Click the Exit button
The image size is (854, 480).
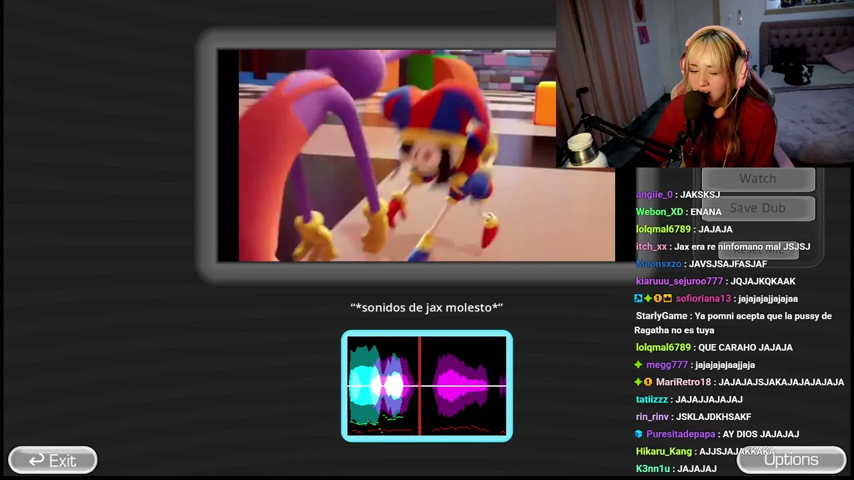click(x=53, y=460)
